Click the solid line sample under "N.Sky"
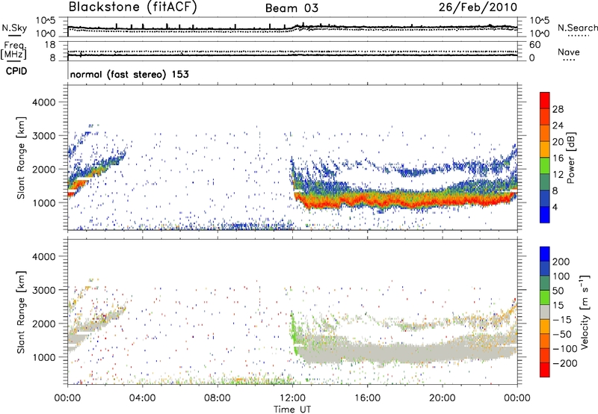598x414 pixels. click(x=14, y=35)
